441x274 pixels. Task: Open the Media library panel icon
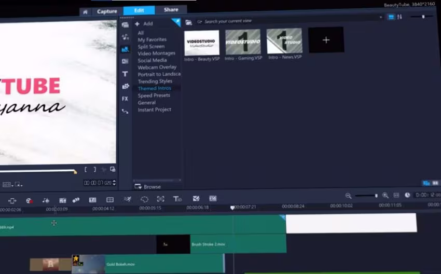point(125,25)
